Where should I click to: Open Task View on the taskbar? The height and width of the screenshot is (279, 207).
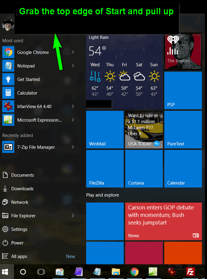click(41, 272)
